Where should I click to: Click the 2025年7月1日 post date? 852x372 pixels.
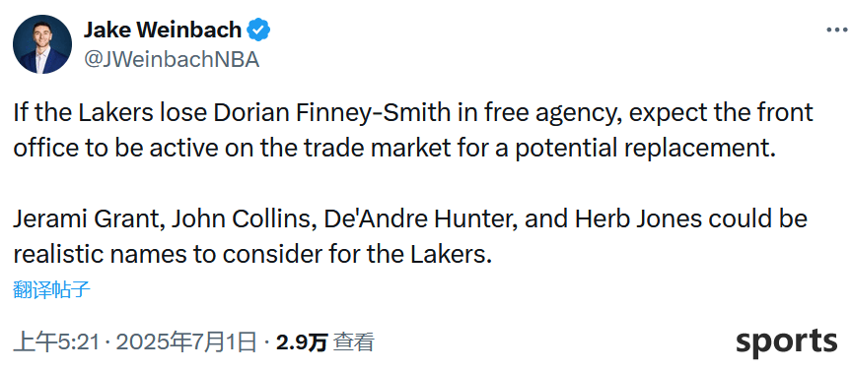click(x=185, y=342)
